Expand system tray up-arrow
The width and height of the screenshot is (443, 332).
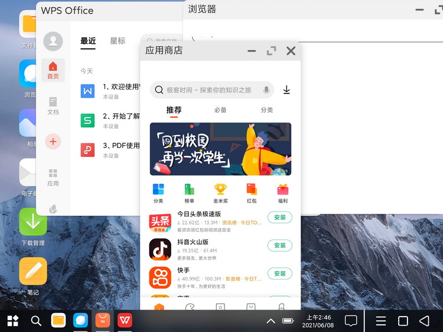pyautogui.click(x=271, y=321)
